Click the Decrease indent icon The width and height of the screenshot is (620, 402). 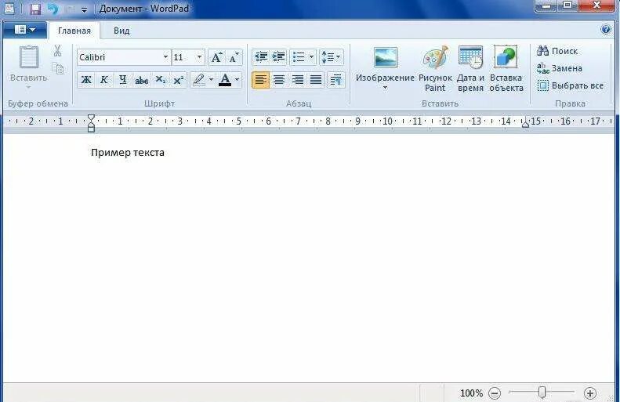[261, 57]
